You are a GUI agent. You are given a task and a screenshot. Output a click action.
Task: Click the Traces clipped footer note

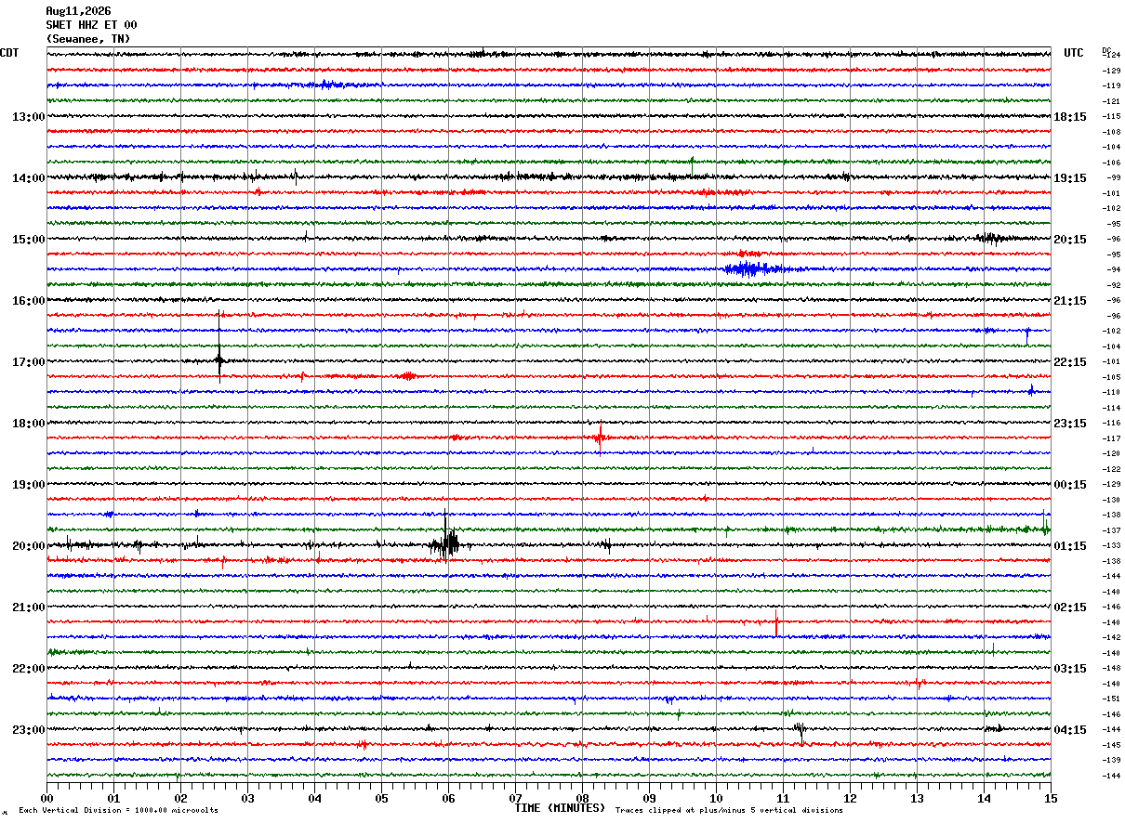[x=729, y=811]
